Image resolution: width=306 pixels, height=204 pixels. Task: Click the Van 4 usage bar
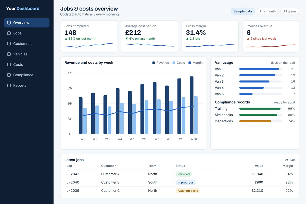click(x=261, y=88)
